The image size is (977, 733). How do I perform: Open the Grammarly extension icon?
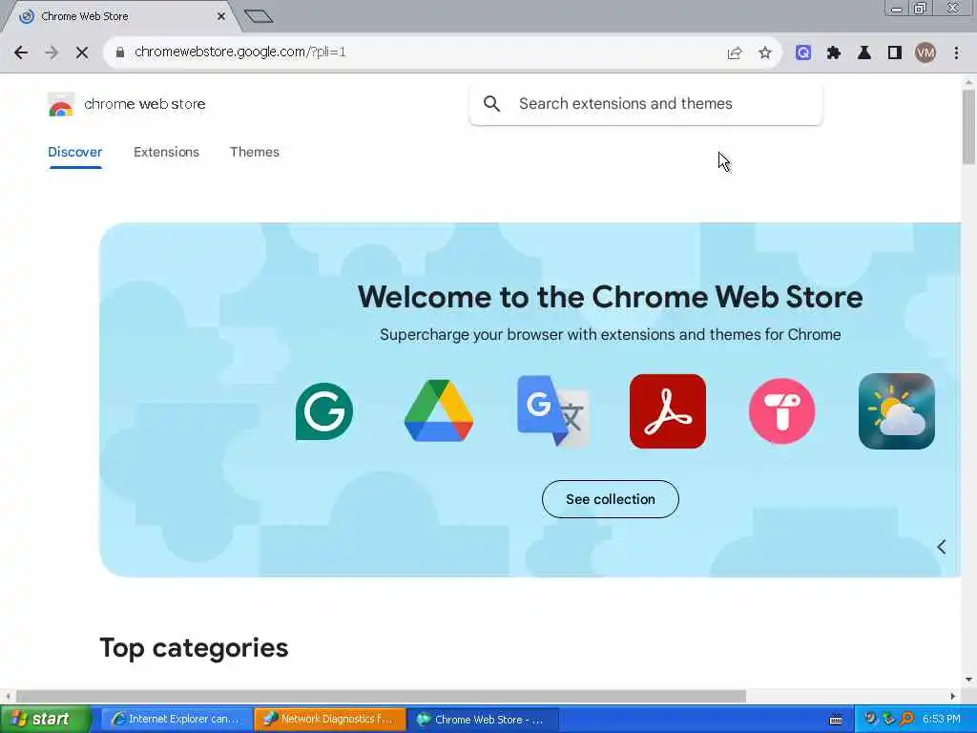[x=324, y=411]
